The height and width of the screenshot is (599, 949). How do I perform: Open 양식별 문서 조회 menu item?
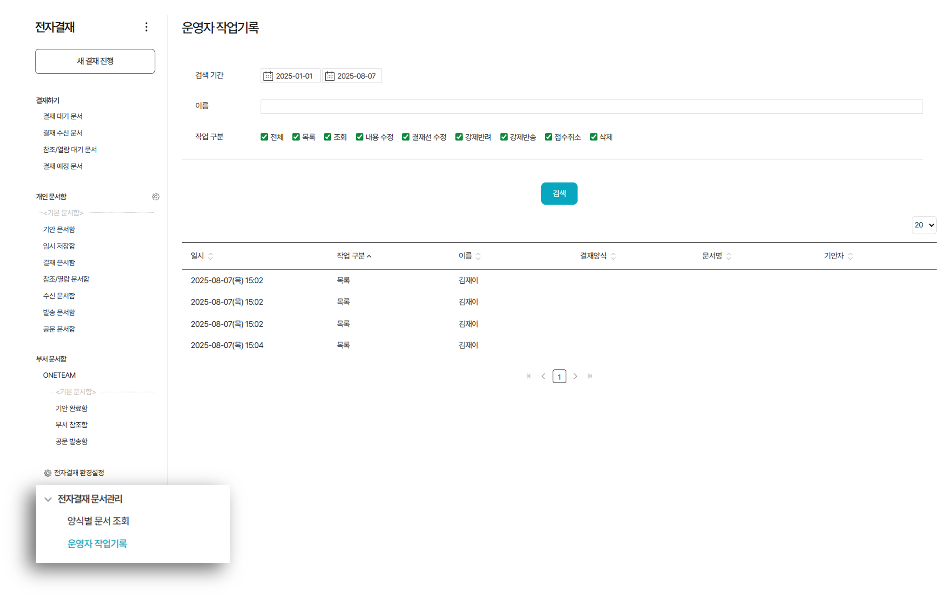coord(98,521)
